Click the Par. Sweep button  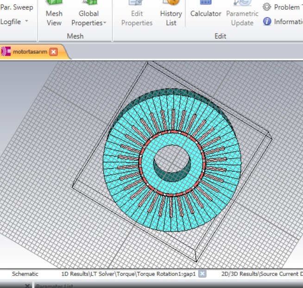17,7
